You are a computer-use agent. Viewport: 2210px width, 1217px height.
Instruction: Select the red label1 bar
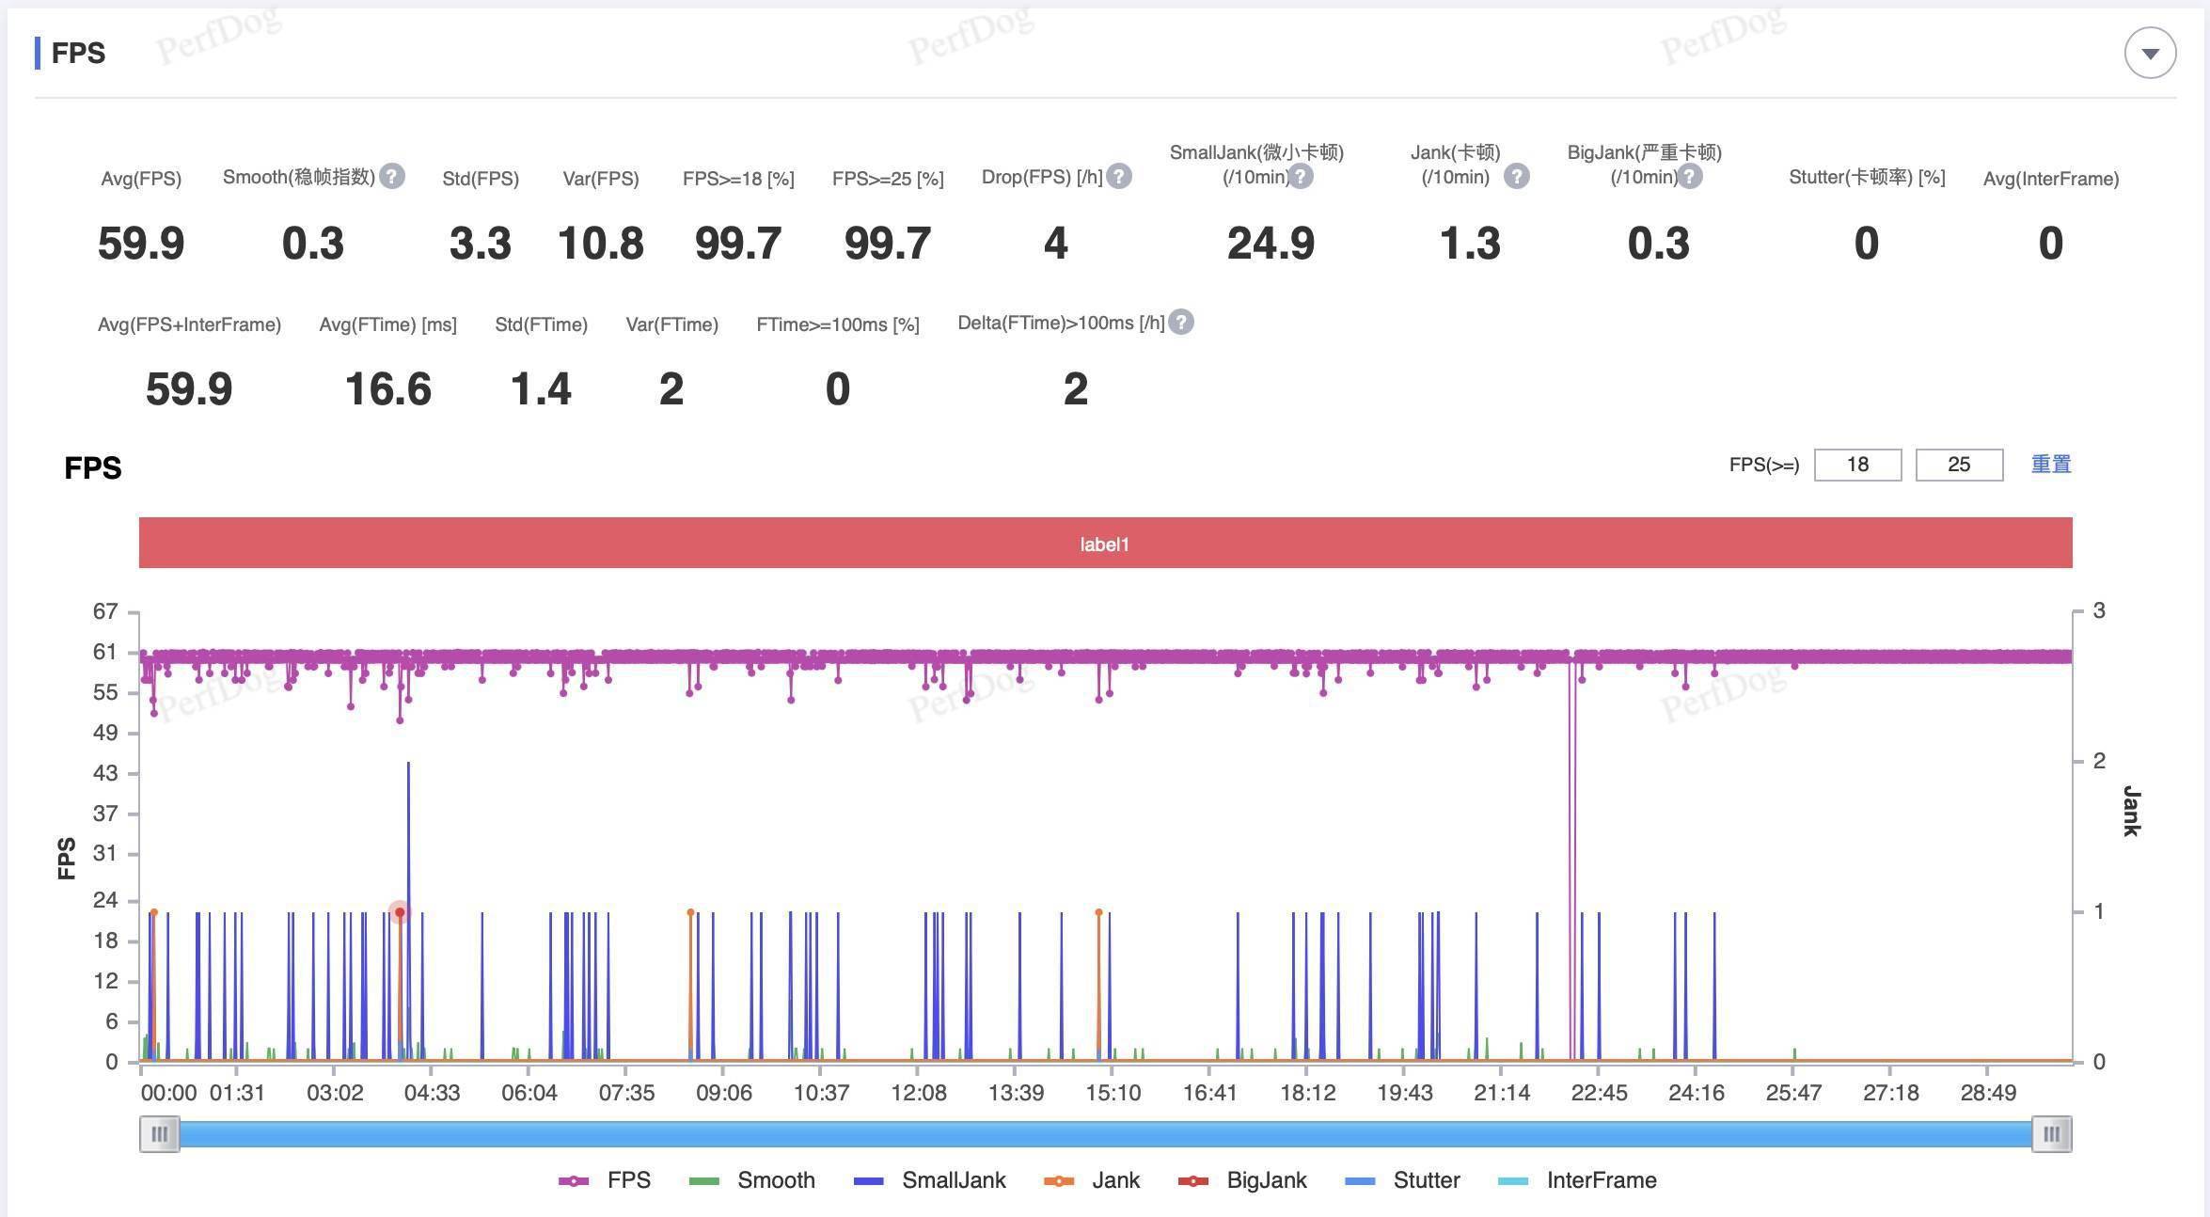click(1105, 543)
